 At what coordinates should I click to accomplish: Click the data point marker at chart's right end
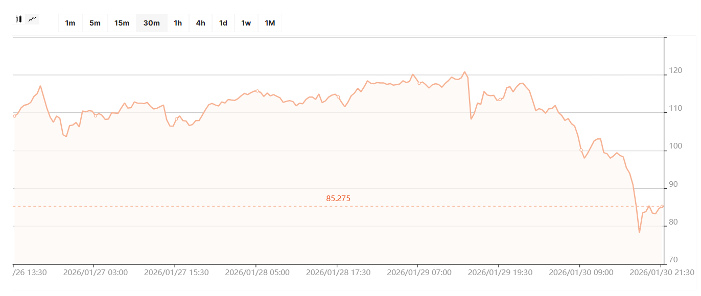[662, 206]
